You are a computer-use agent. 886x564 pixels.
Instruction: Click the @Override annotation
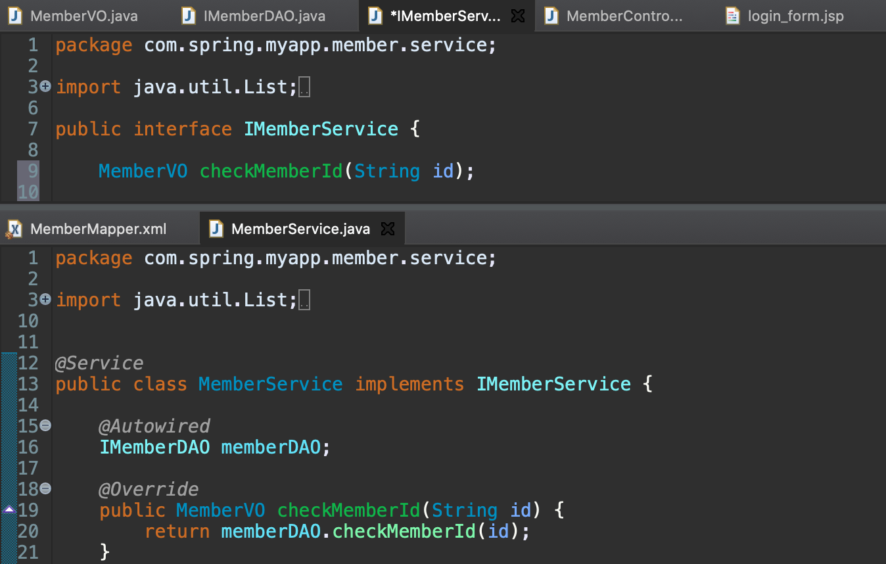pos(149,489)
